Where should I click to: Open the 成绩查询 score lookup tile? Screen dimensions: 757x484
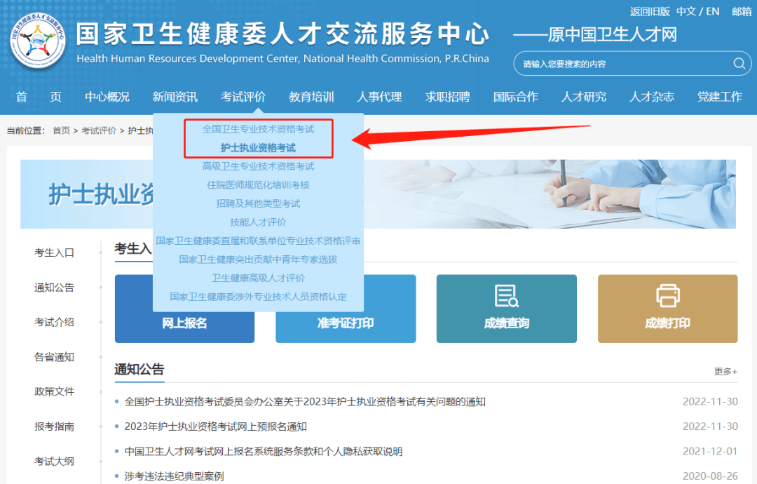[507, 309]
